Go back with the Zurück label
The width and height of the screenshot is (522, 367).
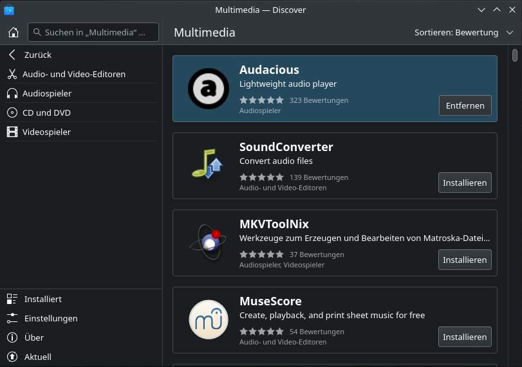coord(37,55)
